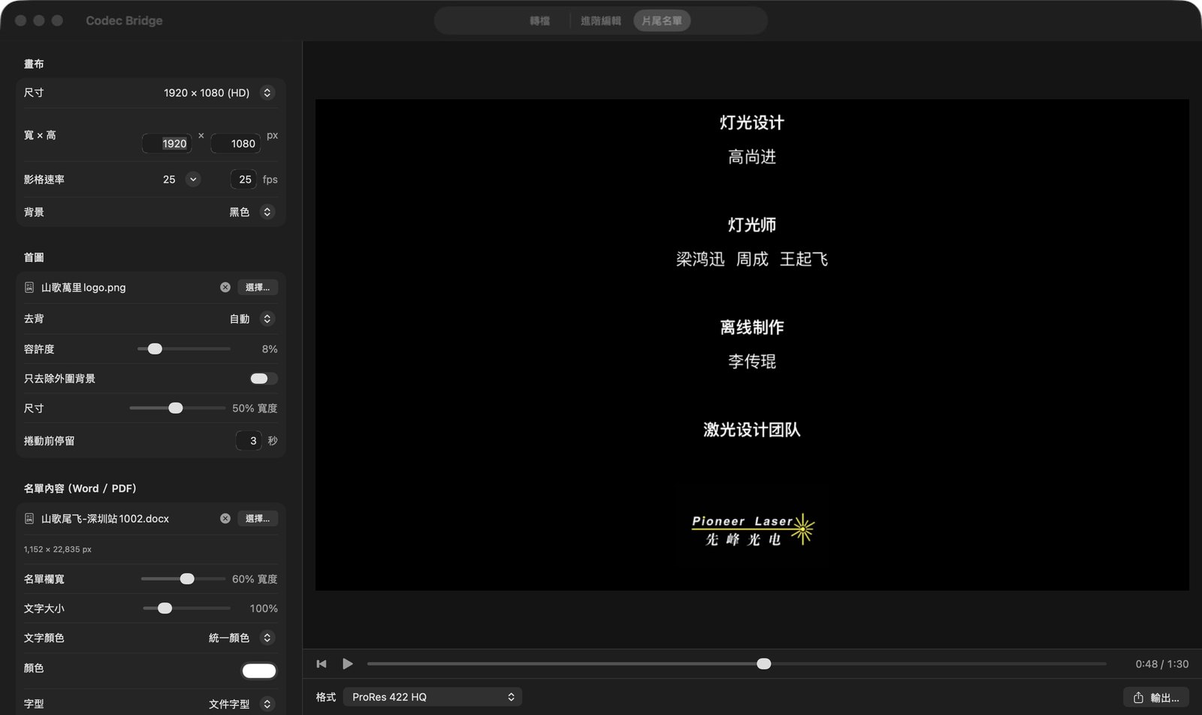Screen dimensions: 1202x715
Task: Click the 激光设计团队 heading in preview
Action: tap(752, 430)
